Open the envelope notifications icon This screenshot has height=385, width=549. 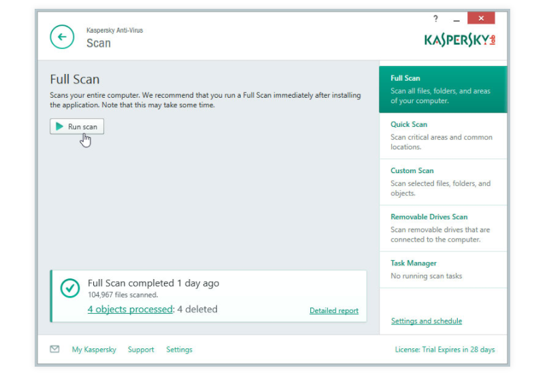(54, 349)
